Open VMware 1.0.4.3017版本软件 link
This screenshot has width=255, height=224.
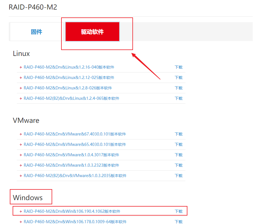(71, 155)
